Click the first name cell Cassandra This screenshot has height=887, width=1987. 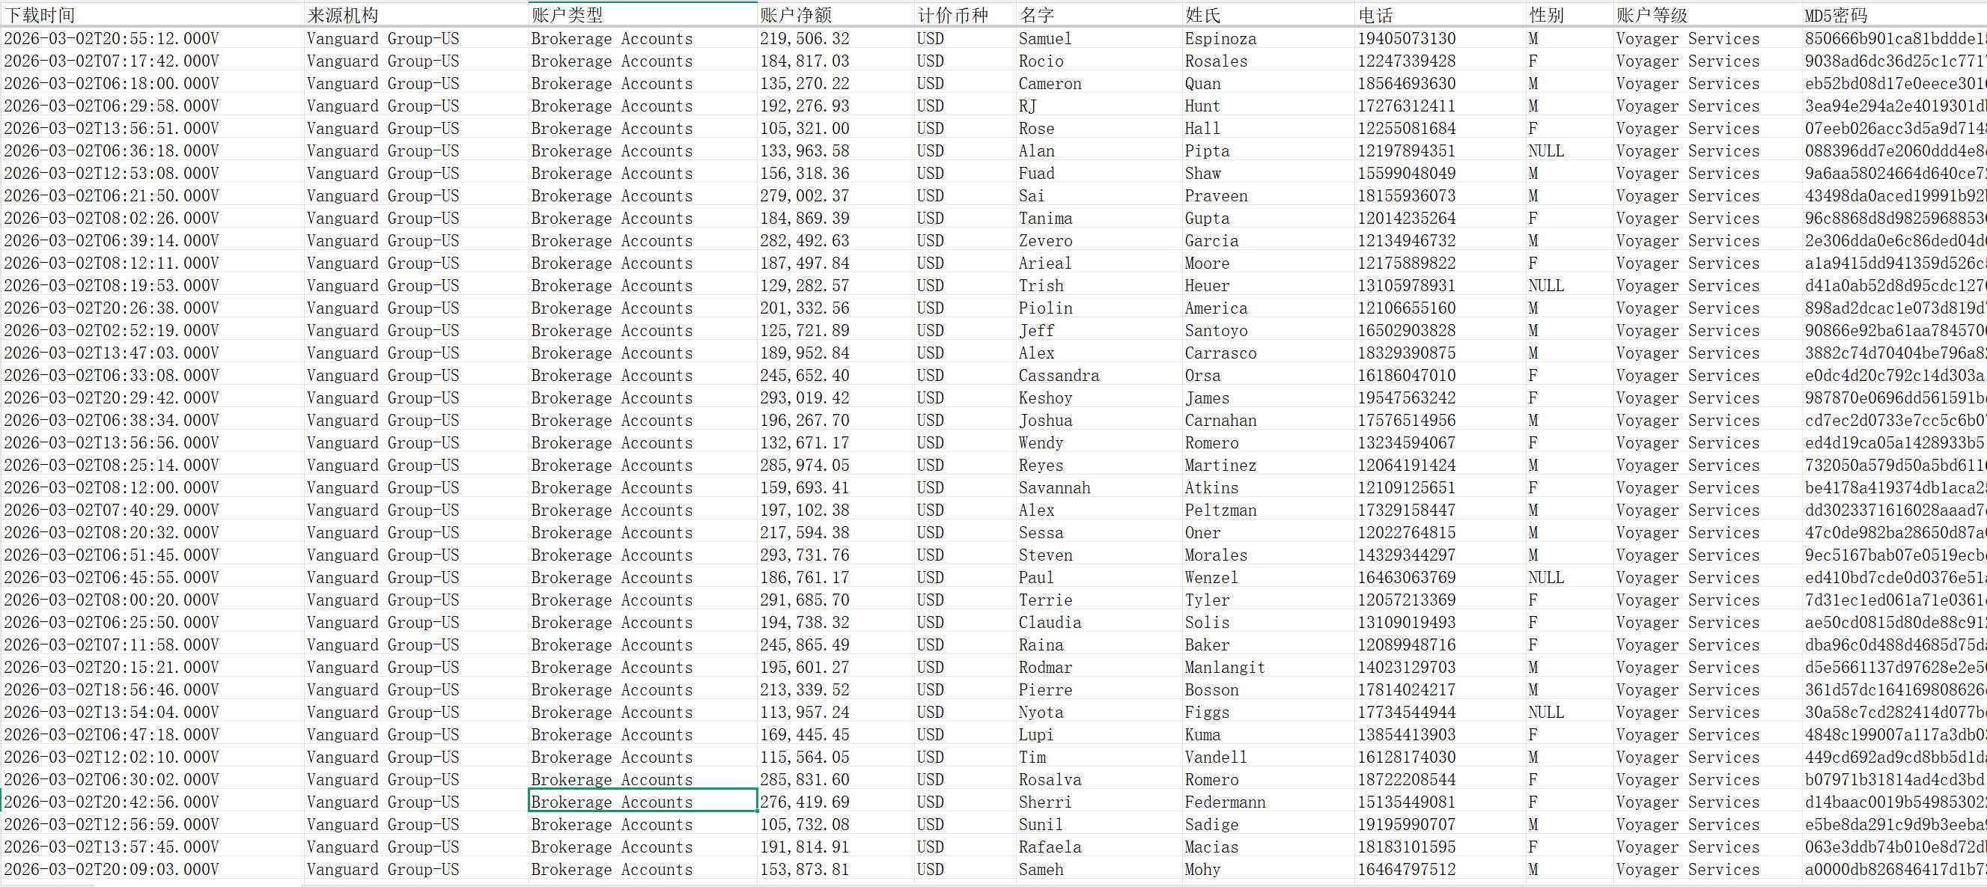1099,375
